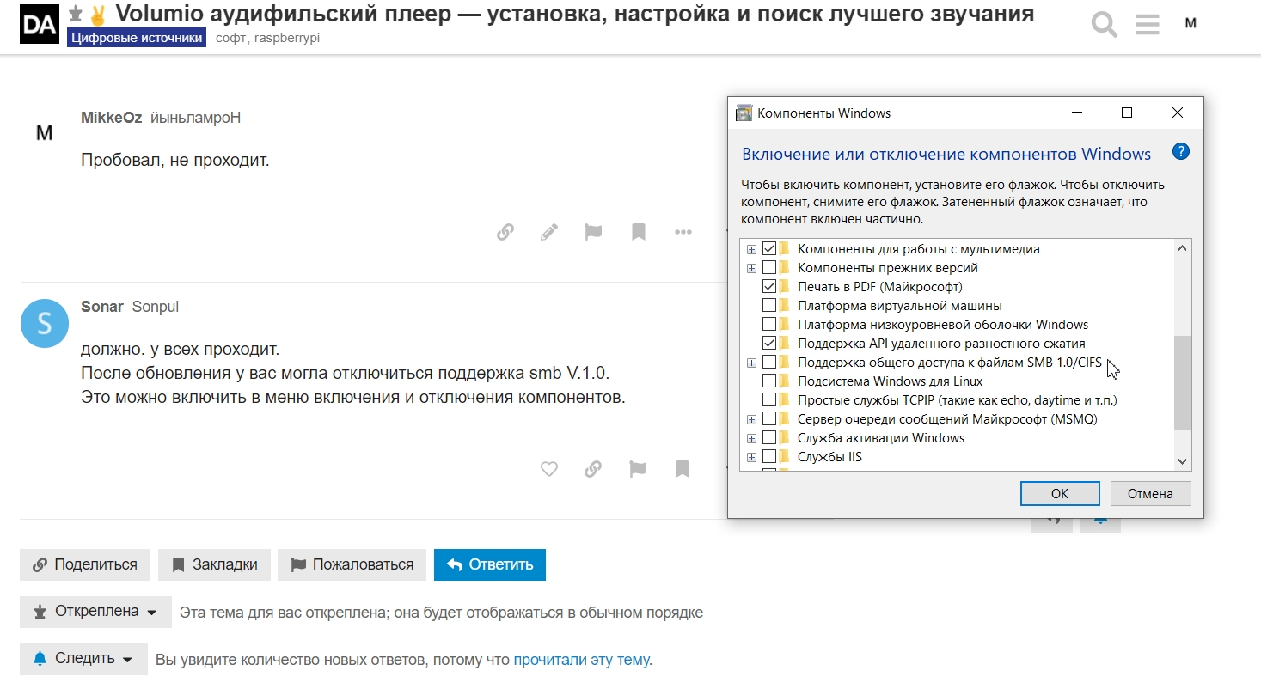Select Сервер очереди сообщений Майкрософт (MSMQ) row
Viewport: 1261px width, 695px height.
click(x=947, y=419)
